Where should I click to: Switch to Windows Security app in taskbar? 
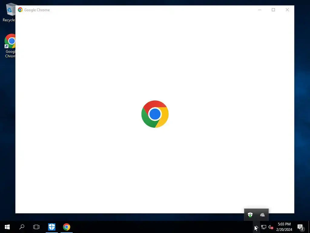[x=52, y=227]
